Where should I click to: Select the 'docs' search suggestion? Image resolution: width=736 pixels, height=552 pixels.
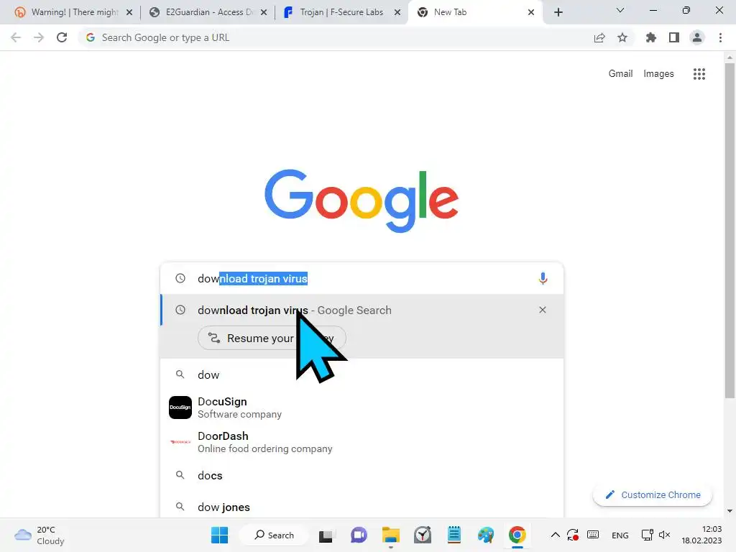point(362,476)
